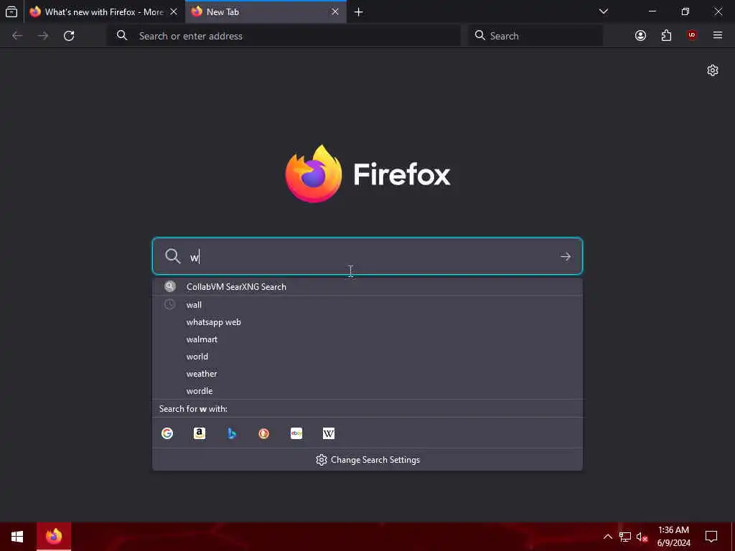
Task: Search with Wikipedia engine icon
Action: (329, 433)
